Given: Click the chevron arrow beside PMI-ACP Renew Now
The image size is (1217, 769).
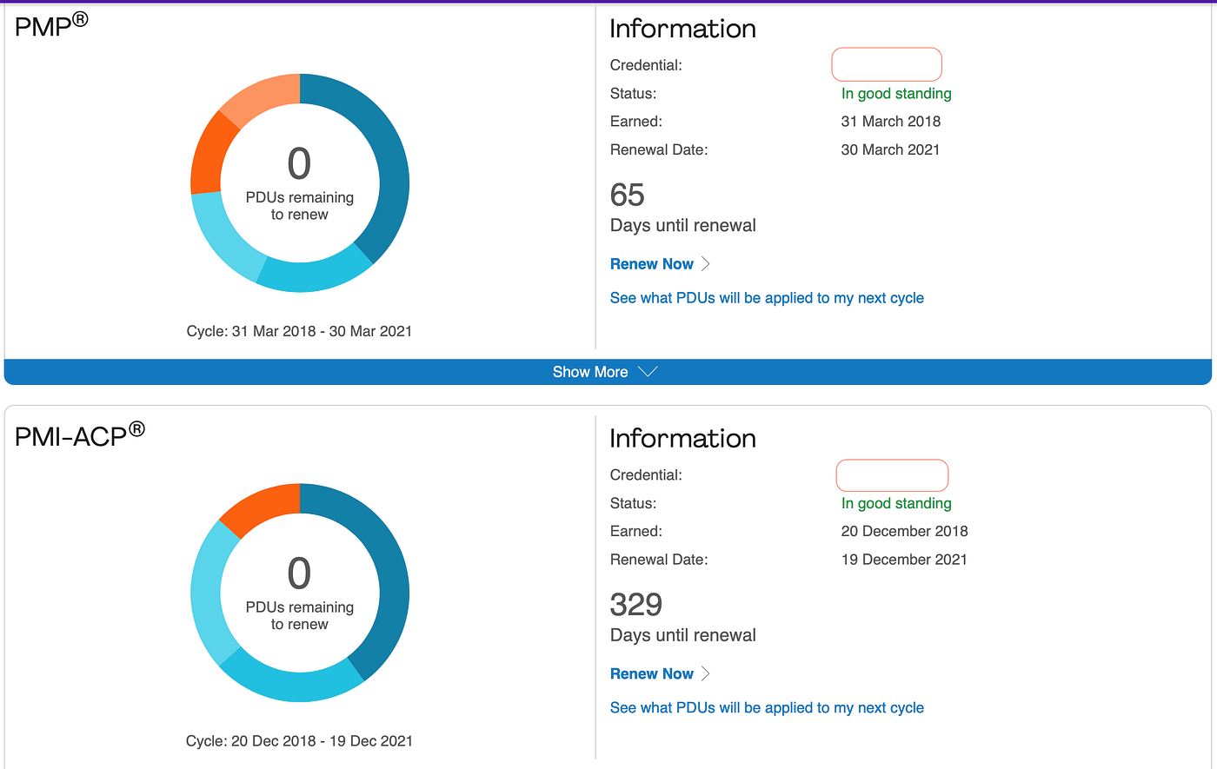Looking at the screenshot, I should tap(705, 674).
